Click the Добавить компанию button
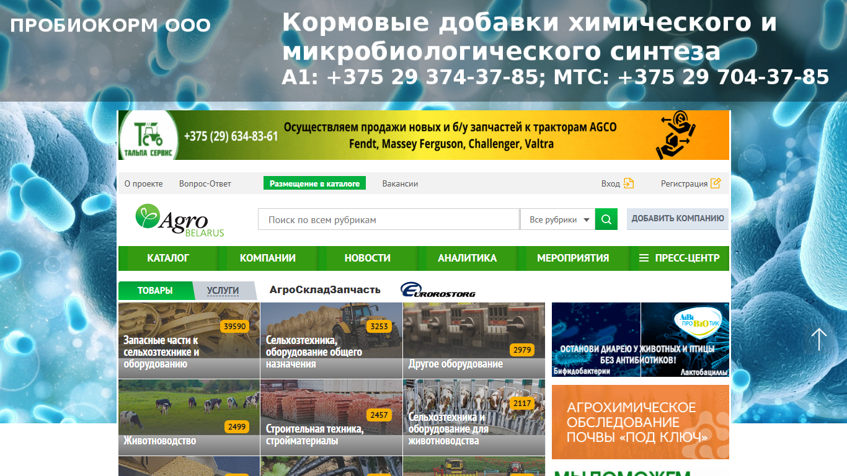Screen dimensions: 847x476 [678, 219]
